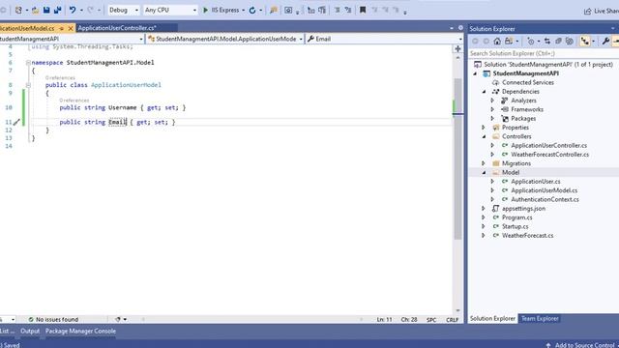This screenshot has width=619, height=348.
Task: Click the Username property name in code
Action: pos(123,107)
